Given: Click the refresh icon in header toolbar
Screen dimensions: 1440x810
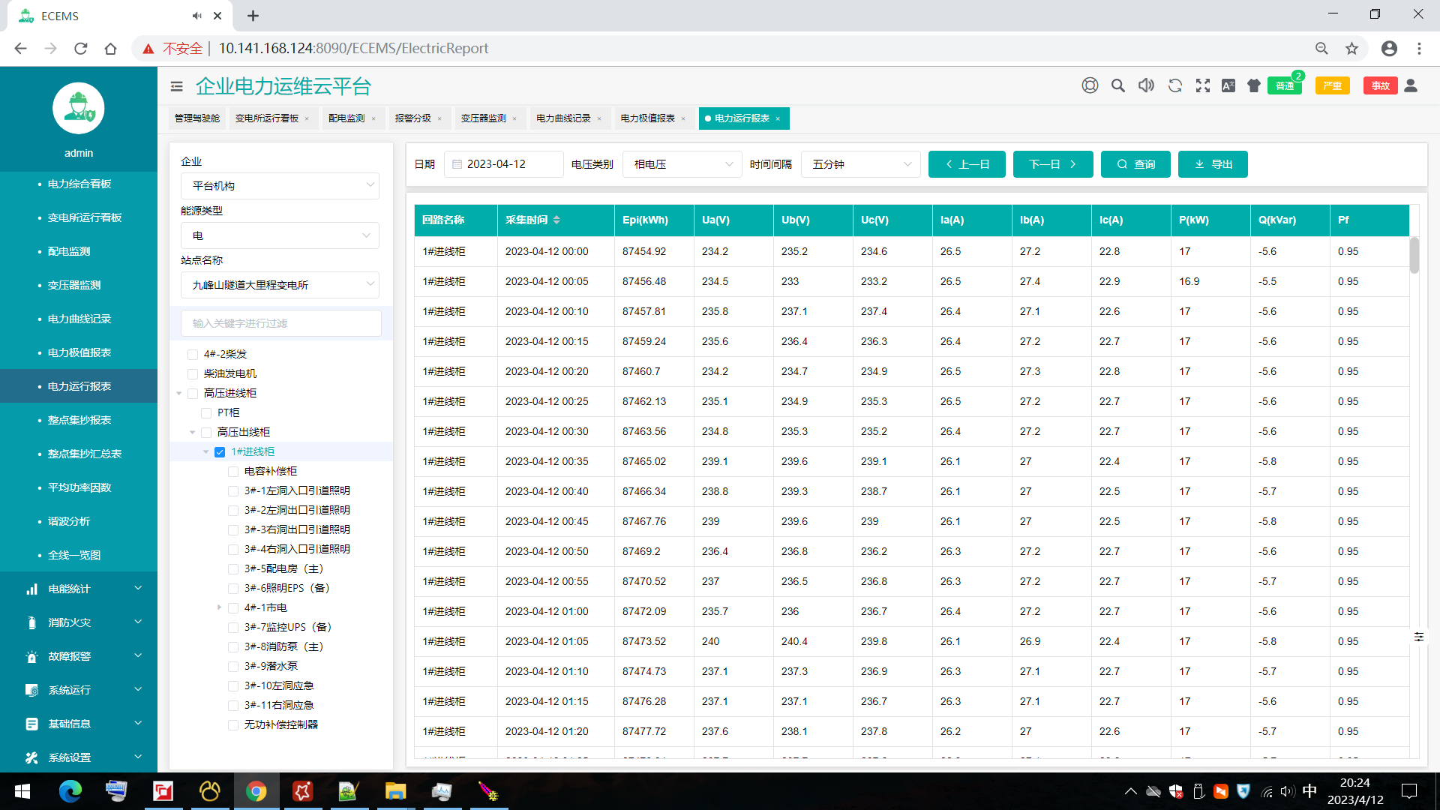Looking at the screenshot, I should 1174,85.
